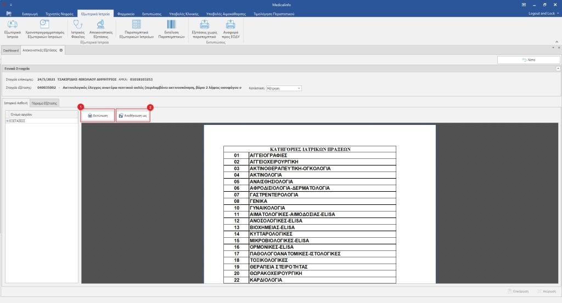
Task: Go to the Dashboard tab
Action: point(11,50)
